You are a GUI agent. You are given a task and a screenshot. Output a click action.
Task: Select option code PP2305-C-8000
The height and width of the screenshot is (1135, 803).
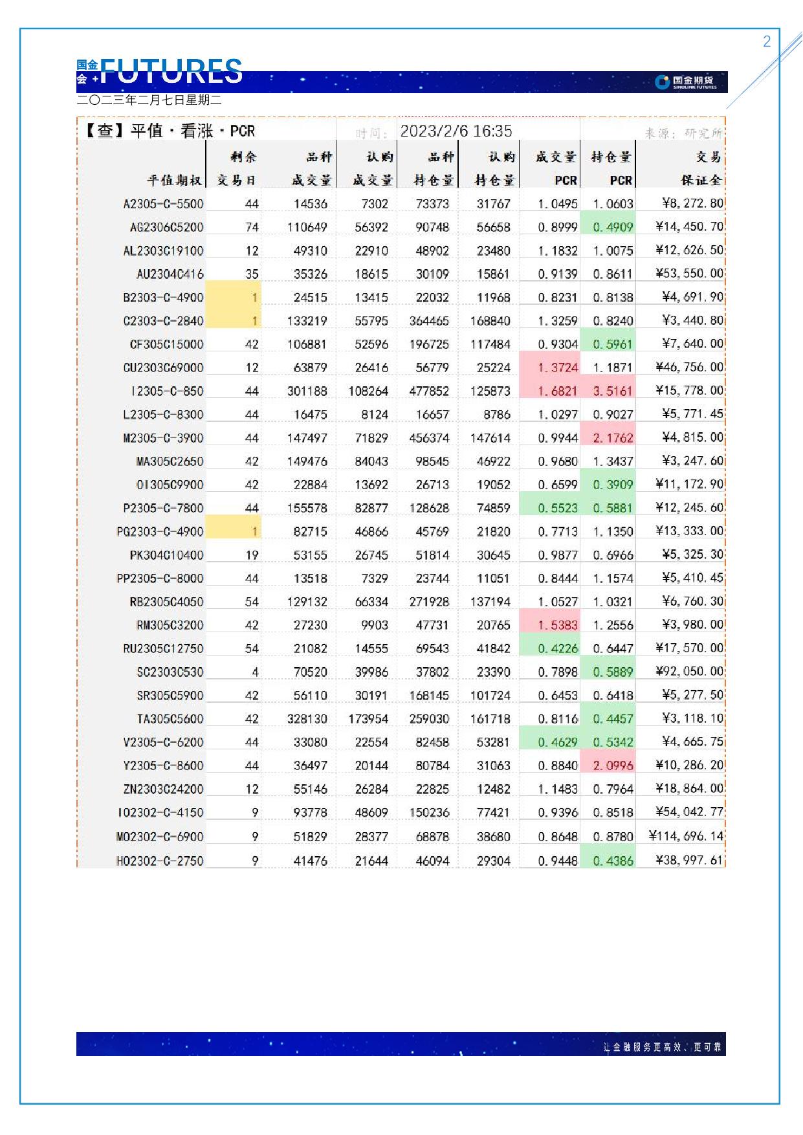pos(160,579)
